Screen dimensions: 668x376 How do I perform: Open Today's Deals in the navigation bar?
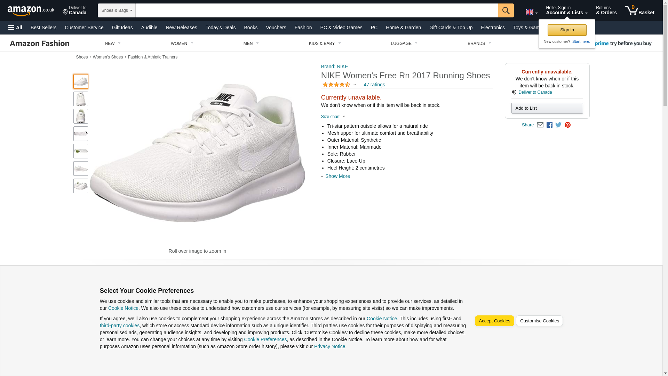point(220,28)
